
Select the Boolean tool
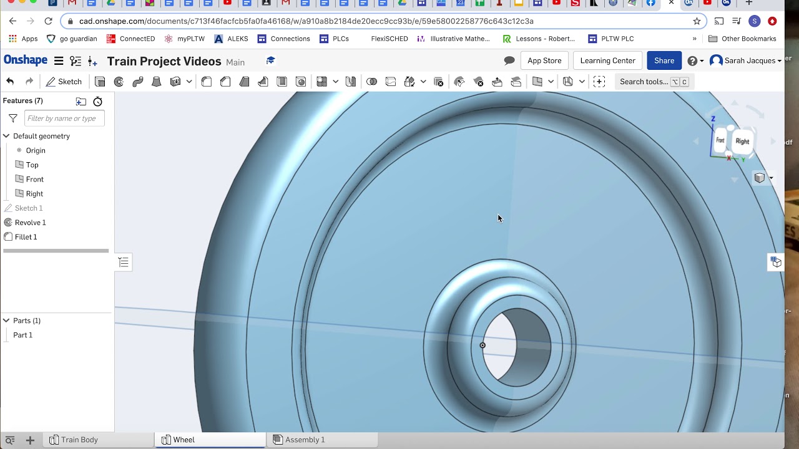click(x=372, y=82)
